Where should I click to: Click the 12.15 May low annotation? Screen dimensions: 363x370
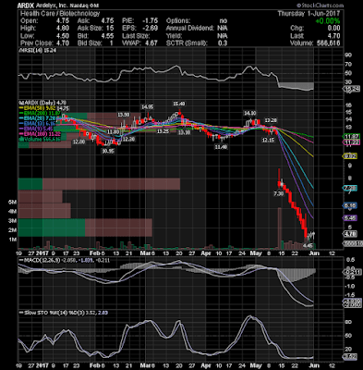tap(268, 140)
